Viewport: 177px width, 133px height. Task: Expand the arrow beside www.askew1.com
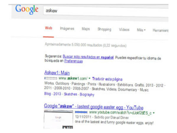pos(89,78)
